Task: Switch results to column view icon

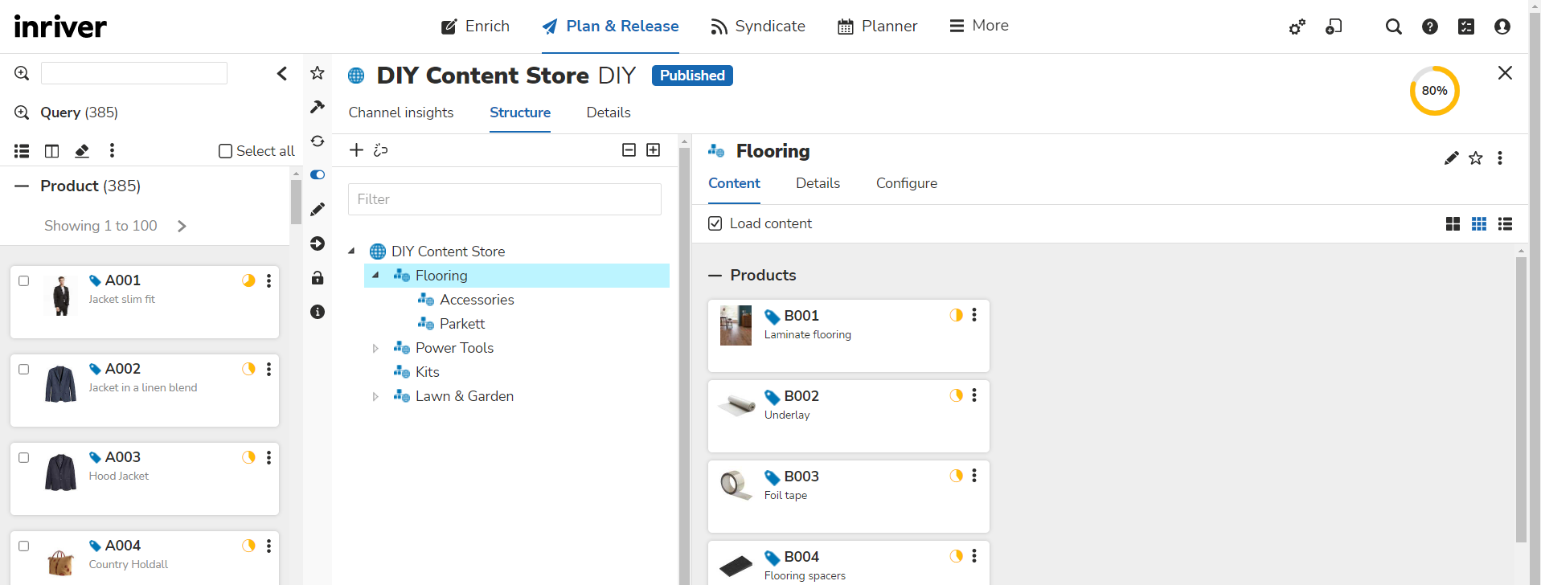Action: click(x=51, y=150)
